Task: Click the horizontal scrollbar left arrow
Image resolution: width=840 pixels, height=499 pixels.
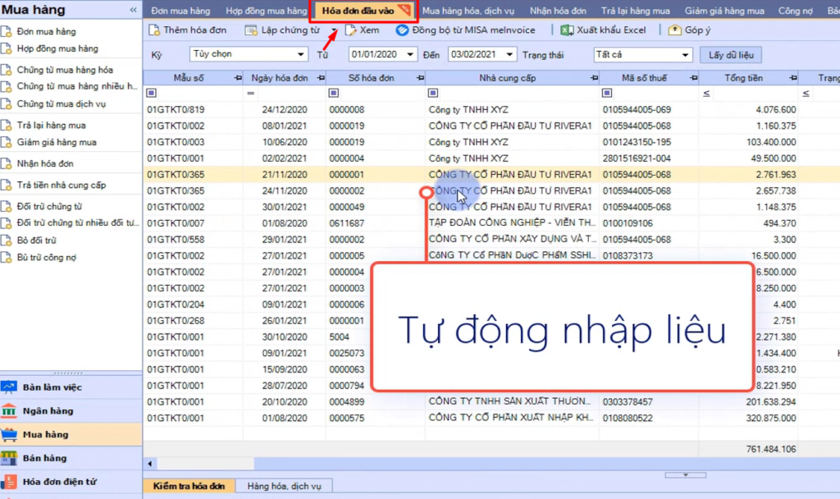Action: click(x=148, y=465)
